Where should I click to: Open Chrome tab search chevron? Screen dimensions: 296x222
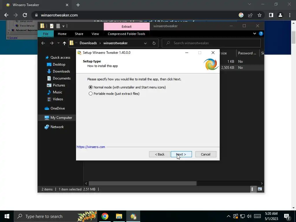[x=249, y=4]
